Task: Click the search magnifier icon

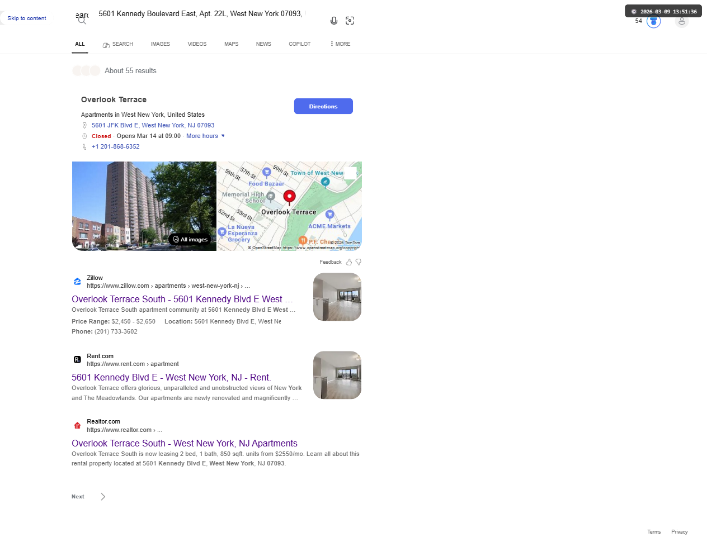Action: coord(82,20)
